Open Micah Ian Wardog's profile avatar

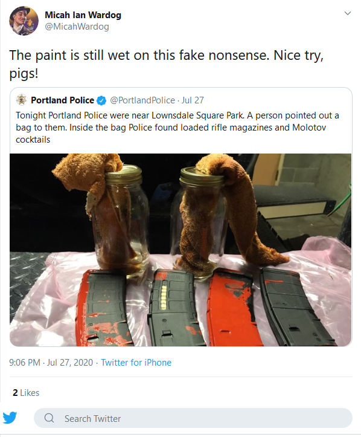[24, 21]
